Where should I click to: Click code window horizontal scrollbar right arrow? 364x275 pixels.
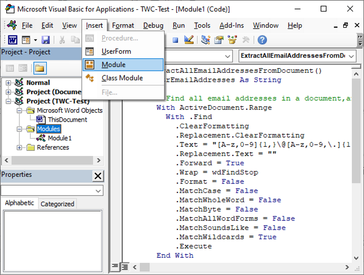tap(347, 267)
